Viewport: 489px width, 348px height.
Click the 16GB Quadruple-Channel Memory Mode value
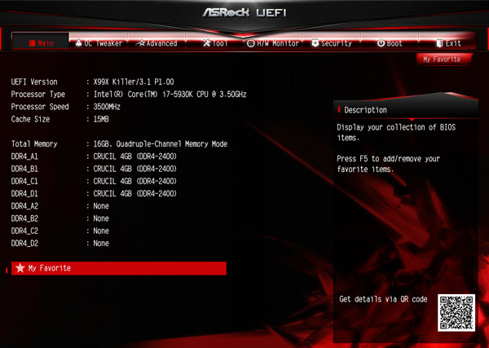tap(161, 144)
